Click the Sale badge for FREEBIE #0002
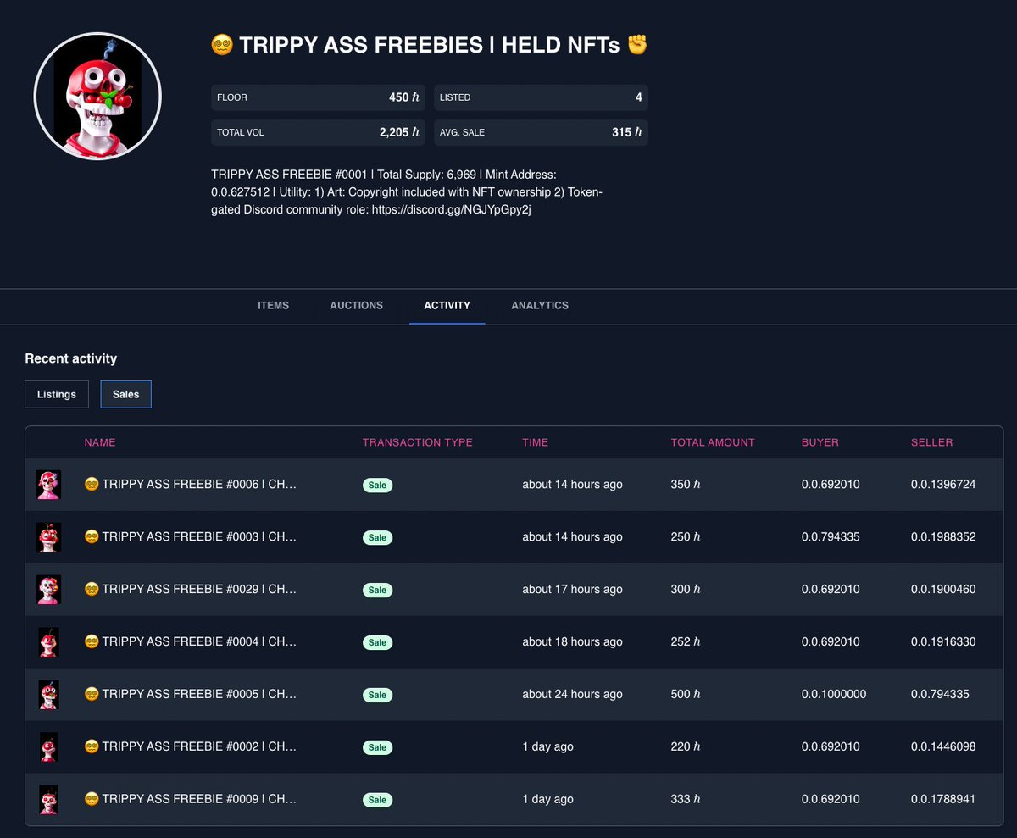 (x=377, y=748)
